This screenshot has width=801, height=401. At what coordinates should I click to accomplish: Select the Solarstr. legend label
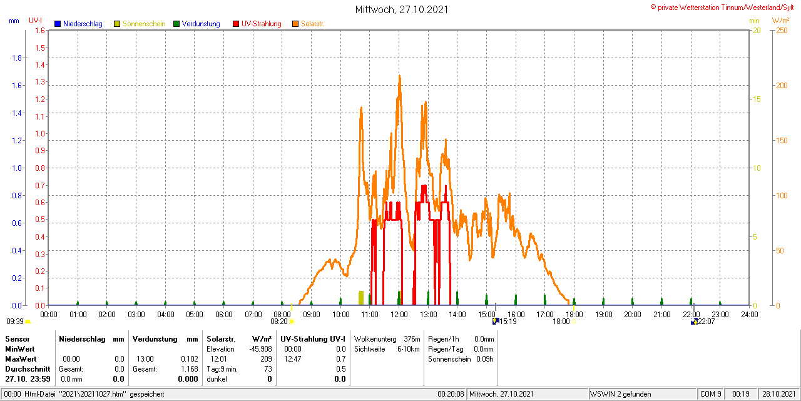[313, 24]
